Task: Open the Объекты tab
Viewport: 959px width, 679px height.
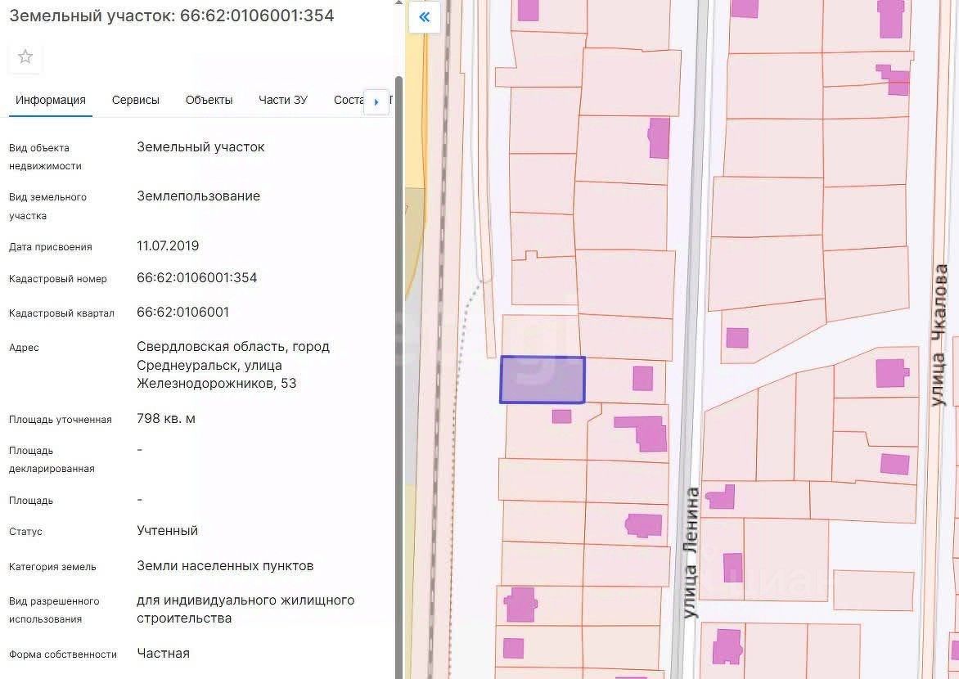Action: [x=209, y=101]
